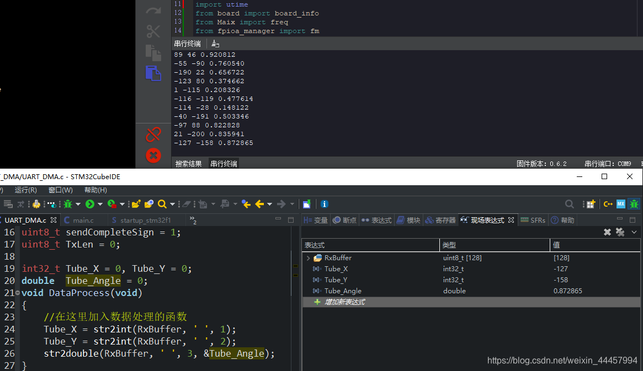Click the 类型 column header

495,245
